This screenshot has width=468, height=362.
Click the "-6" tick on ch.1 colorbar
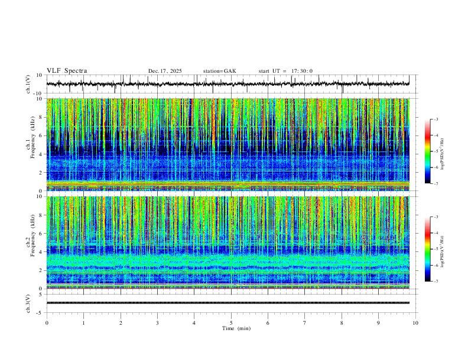(x=436, y=167)
